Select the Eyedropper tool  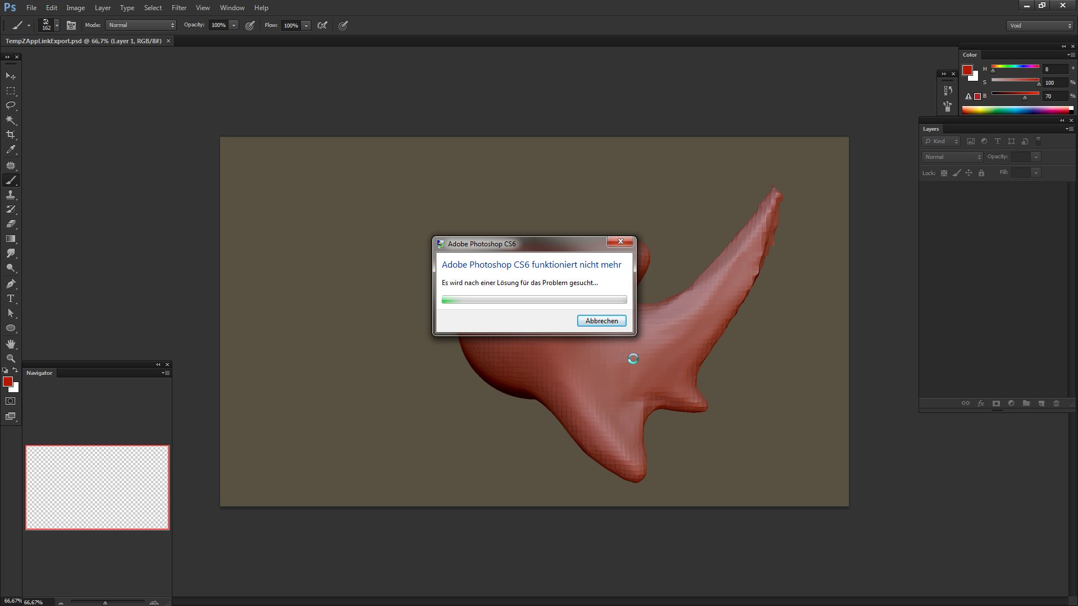(11, 150)
